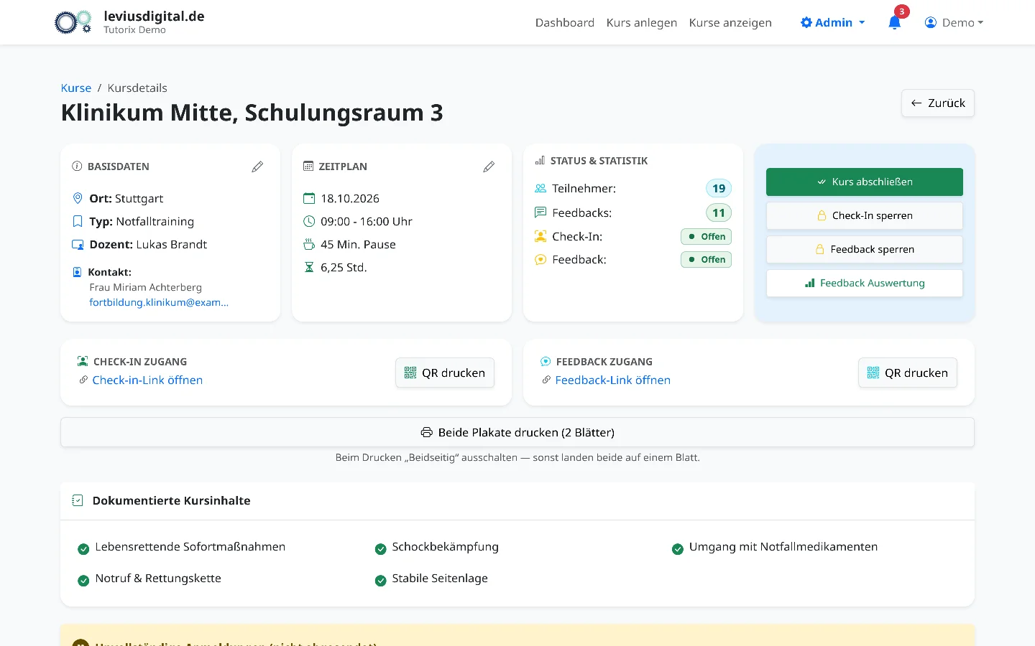The height and width of the screenshot is (646, 1035).
Task: Click the Feedback Zugang header icon
Action: (x=546, y=362)
